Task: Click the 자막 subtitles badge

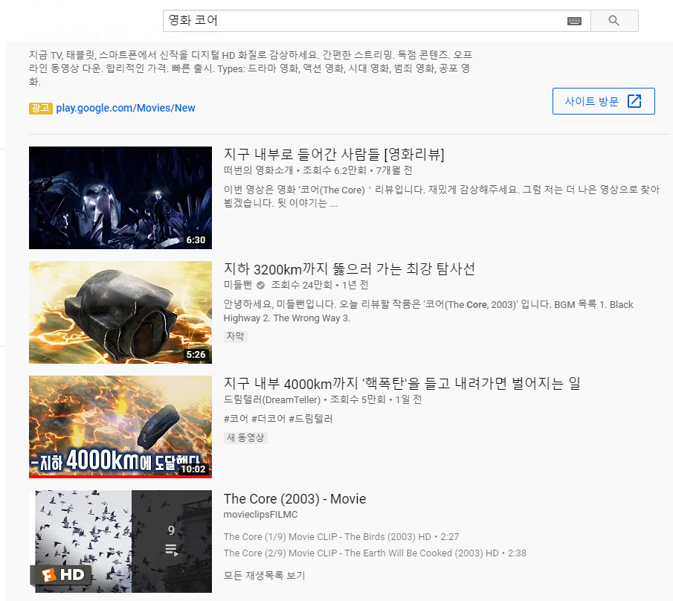Action: point(235,336)
